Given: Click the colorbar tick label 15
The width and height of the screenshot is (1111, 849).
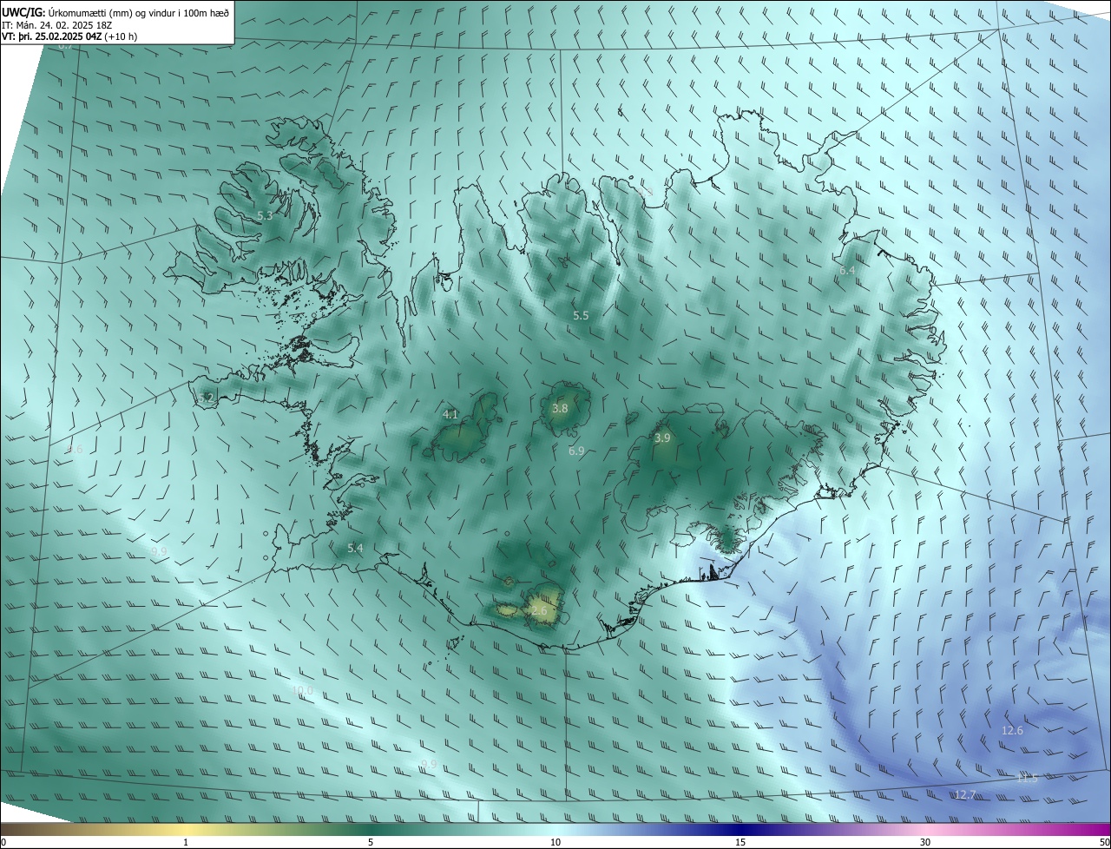Looking at the screenshot, I should click(740, 842).
